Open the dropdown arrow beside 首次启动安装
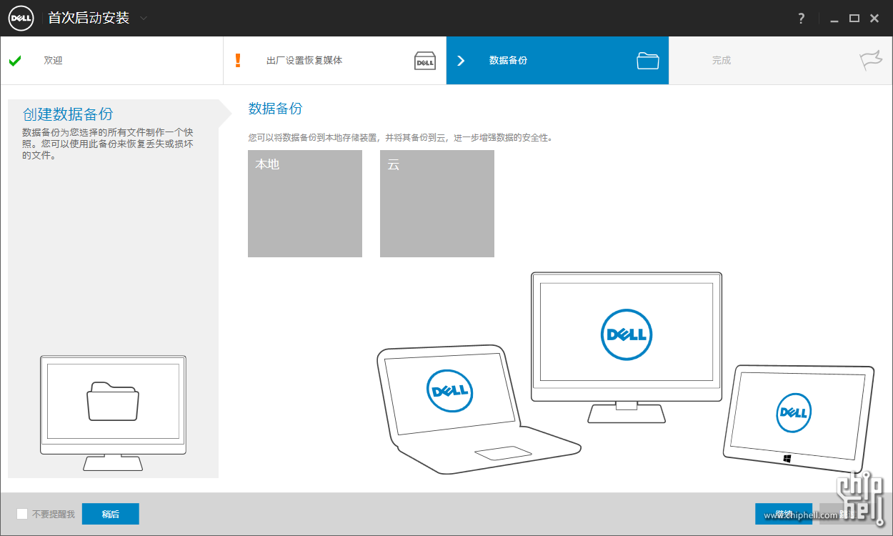The image size is (893, 536). [x=144, y=18]
